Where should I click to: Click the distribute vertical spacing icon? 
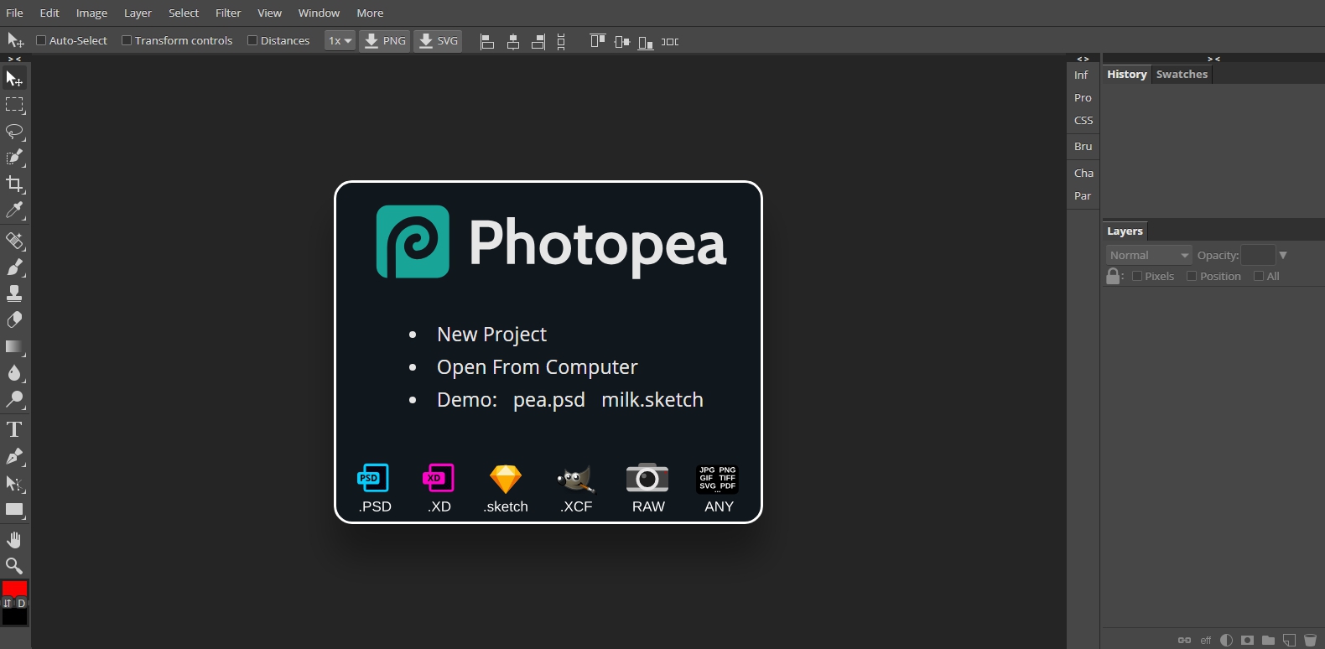point(561,41)
